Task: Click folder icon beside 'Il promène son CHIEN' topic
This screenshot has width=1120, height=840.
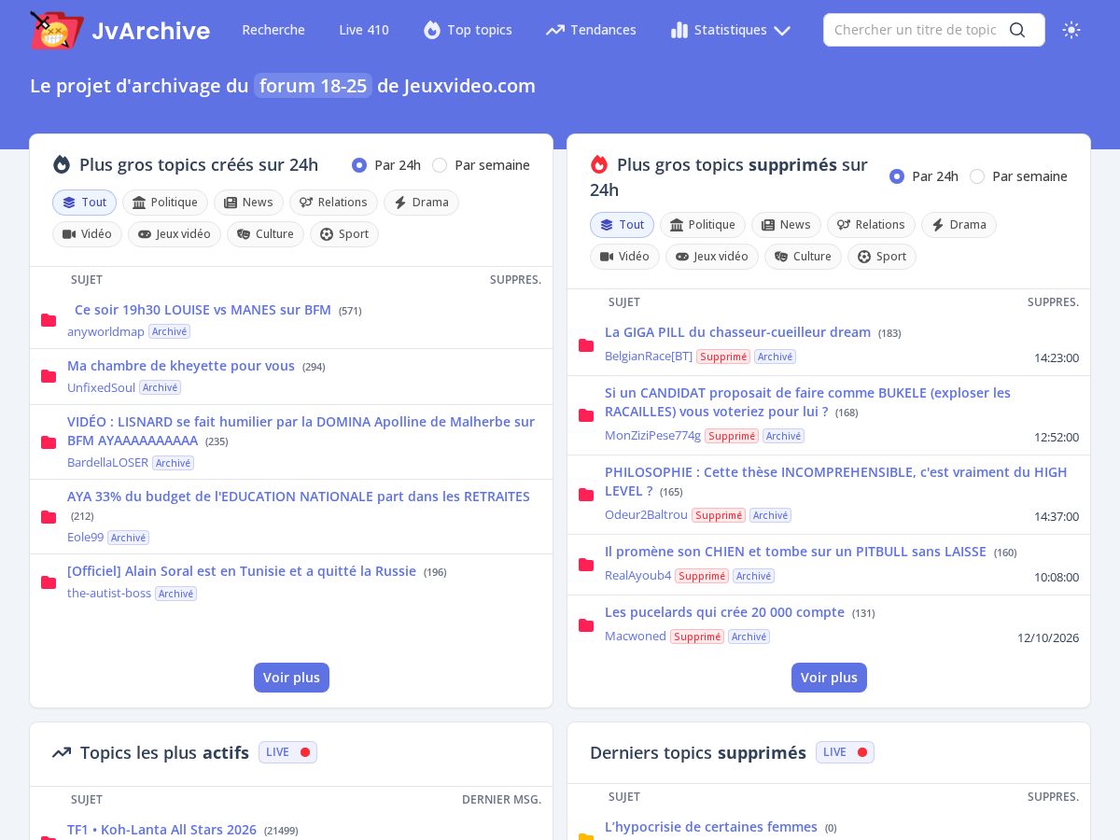Action: point(586,565)
